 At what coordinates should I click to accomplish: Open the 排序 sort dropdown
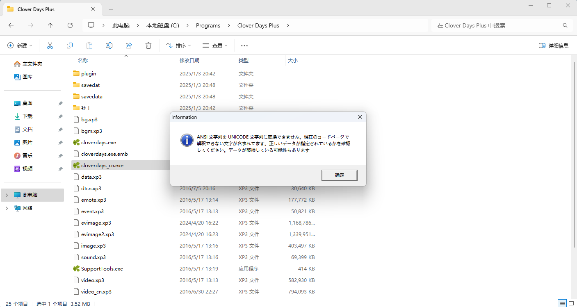coord(178,45)
